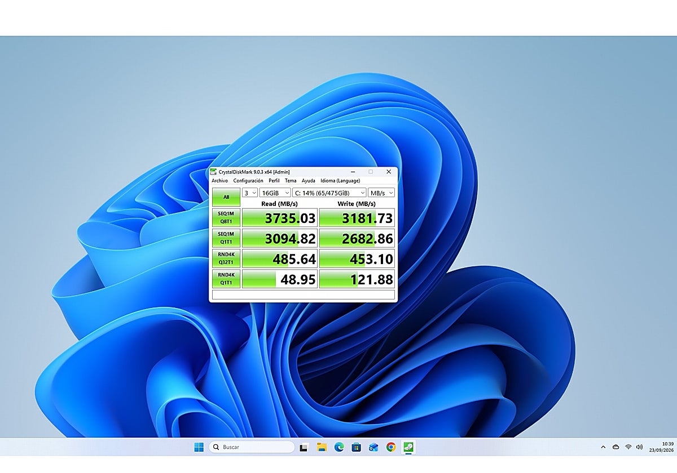The width and height of the screenshot is (677, 473).
Task: Open the Configuración menu
Action: [x=248, y=181]
